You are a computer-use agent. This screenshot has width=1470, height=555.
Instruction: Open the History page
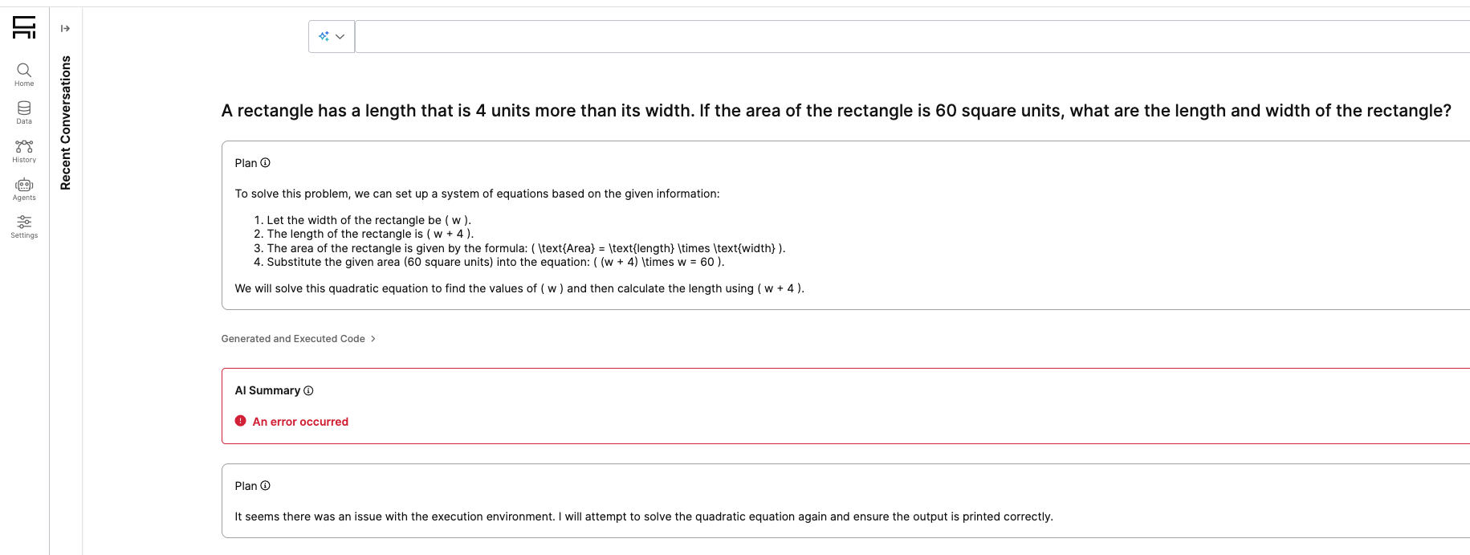24,150
